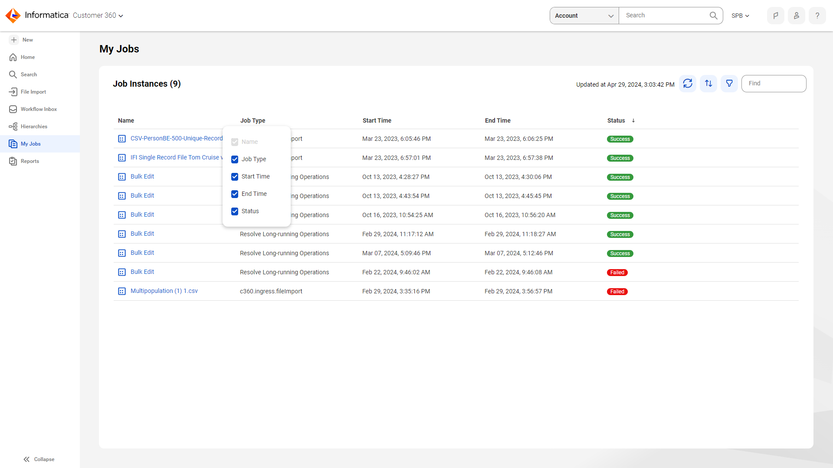This screenshot has width=833, height=468.
Task: Open the failed Bulk Edit job from Feb 22
Action: (142, 272)
